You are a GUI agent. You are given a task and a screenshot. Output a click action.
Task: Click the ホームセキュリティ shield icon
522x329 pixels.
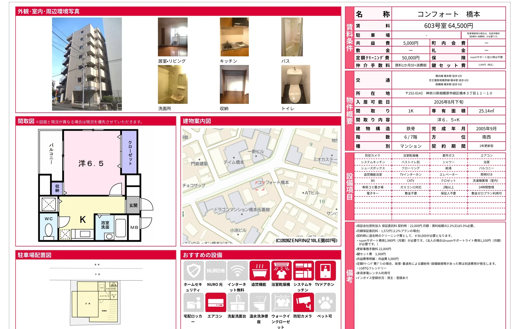(x=194, y=271)
